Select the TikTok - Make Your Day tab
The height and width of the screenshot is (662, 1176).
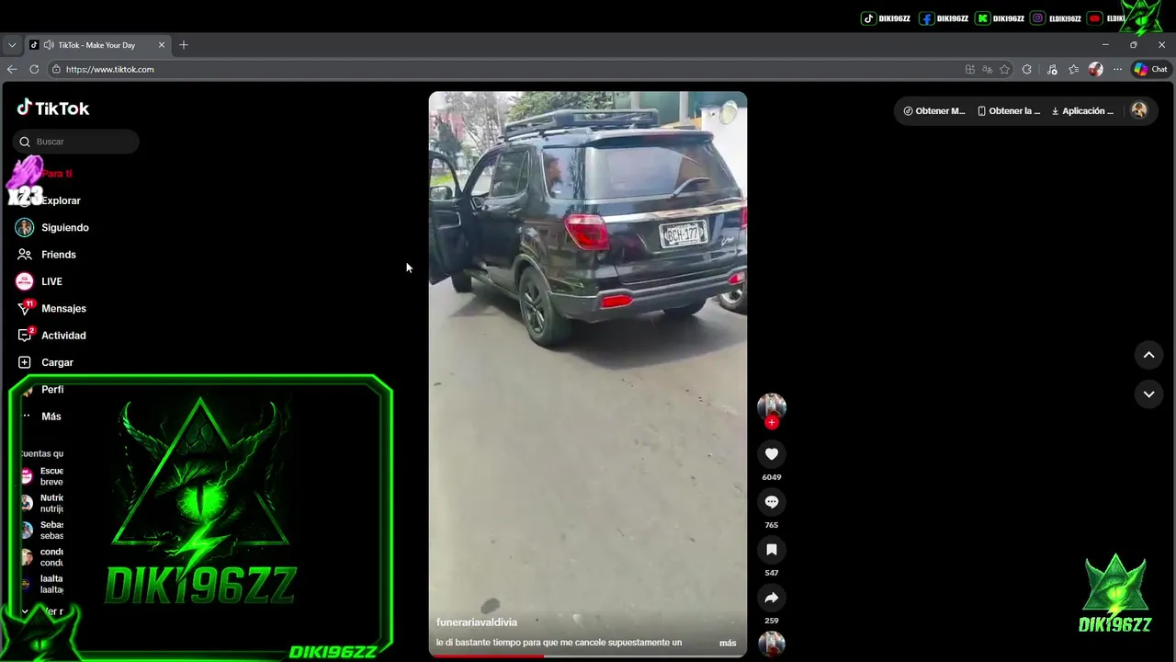click(x=97, y=44)
